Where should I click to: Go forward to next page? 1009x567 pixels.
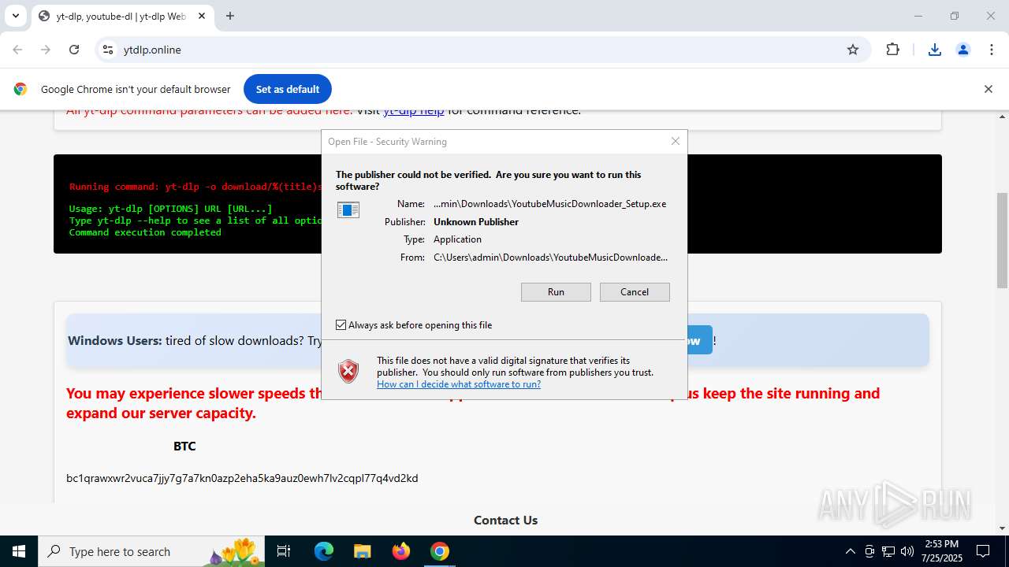(x=46, y=50)
